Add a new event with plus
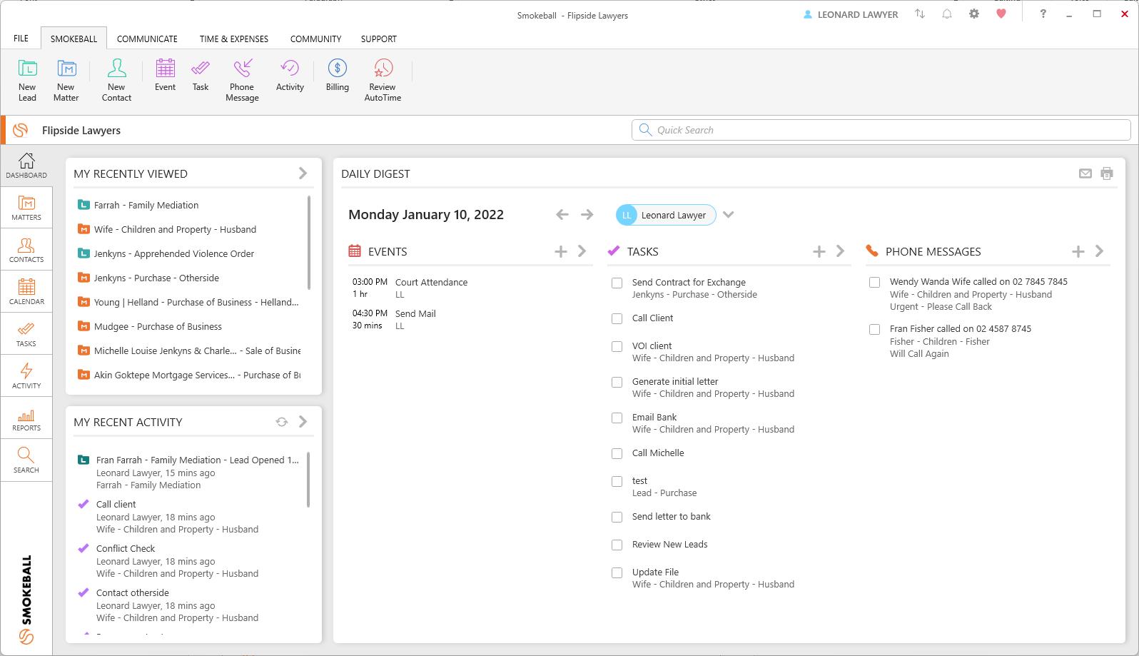 click(x=561, y=251)
